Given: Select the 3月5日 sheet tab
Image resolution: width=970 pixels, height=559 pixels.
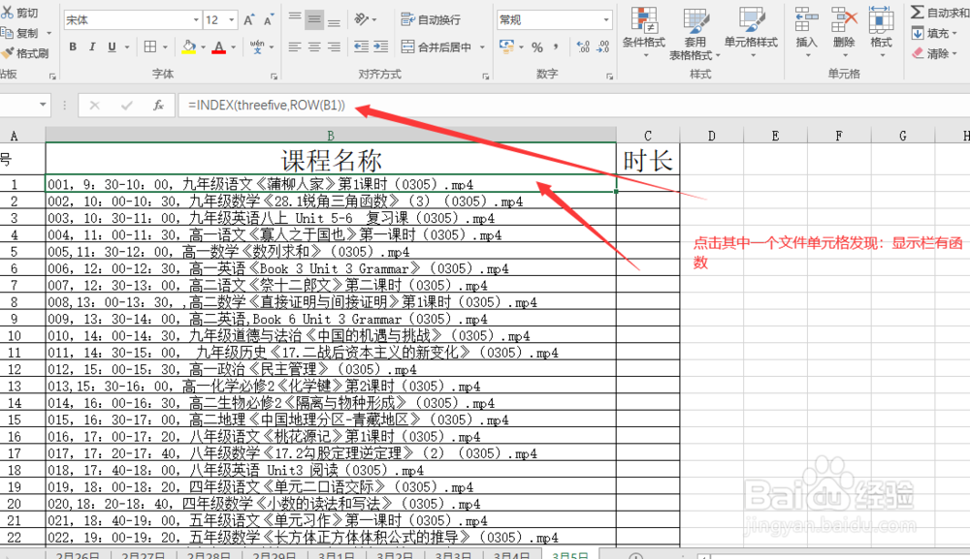Looking at the screenshot, I should (569, 554).
